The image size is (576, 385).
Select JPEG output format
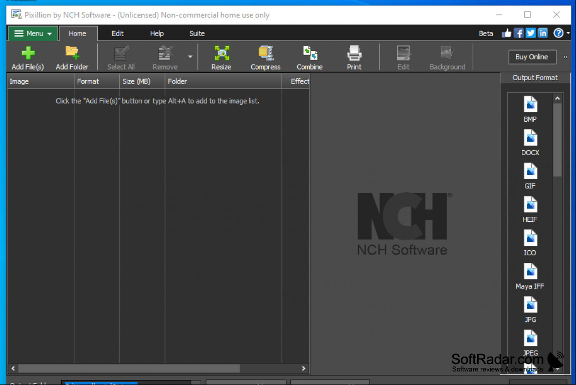pos(530,343)
